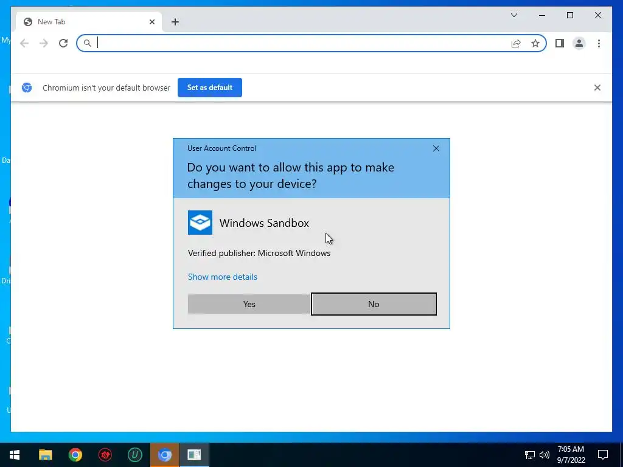Switch to the Chromium taskbar window
Screen dimensions: 623x467
pos(164,455)
